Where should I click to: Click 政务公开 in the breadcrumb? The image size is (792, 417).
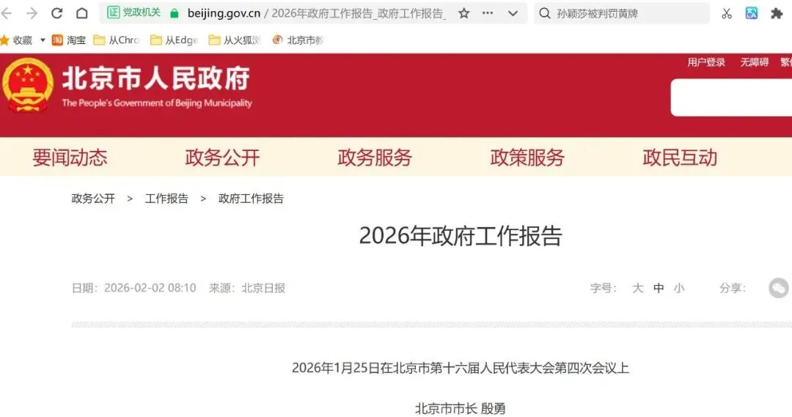coord(93,199)
